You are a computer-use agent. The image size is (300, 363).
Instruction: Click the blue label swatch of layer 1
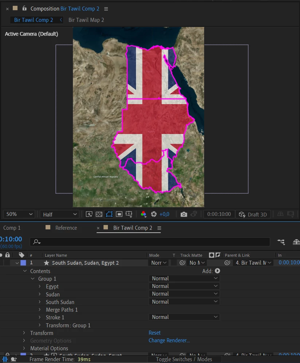coord(23,263)
